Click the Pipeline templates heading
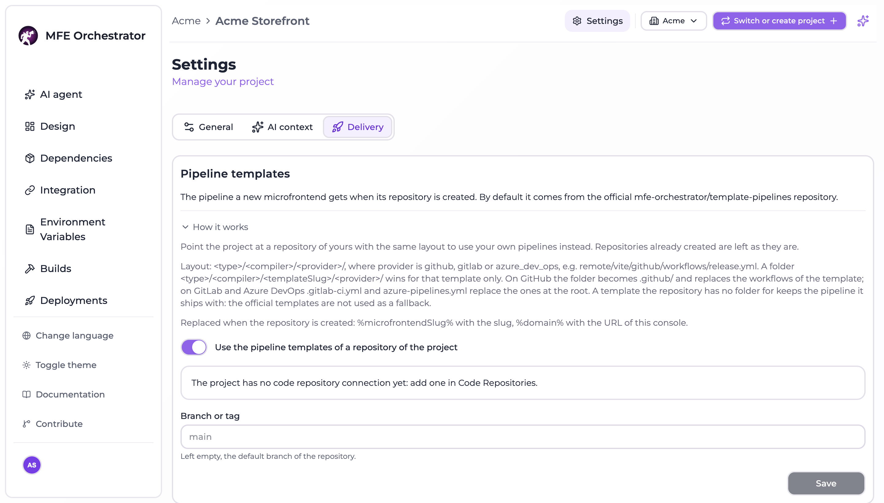884x503 pixels. pyautogui.click(x=235, y=174)
